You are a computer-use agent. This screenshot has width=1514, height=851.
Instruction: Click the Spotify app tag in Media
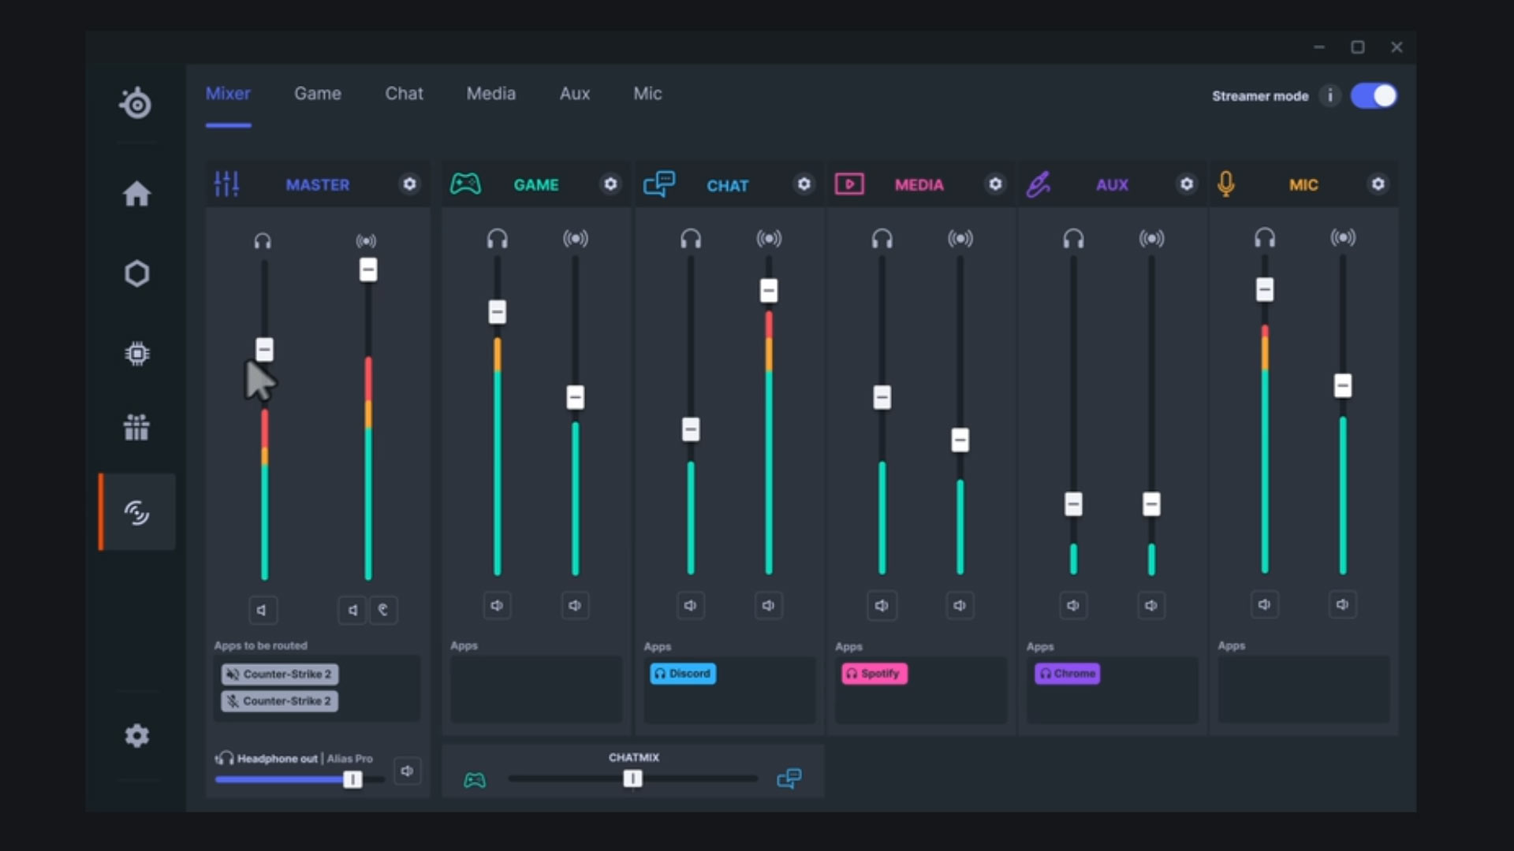(874, 673)
